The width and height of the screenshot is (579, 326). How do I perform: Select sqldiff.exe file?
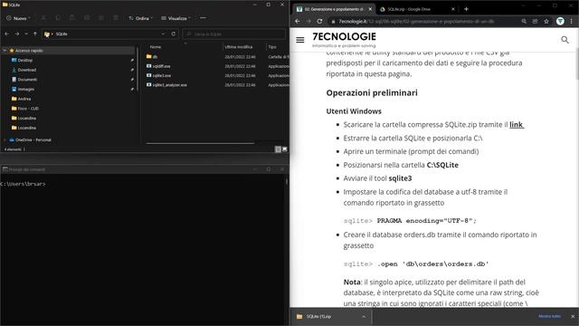coord(161,66)
